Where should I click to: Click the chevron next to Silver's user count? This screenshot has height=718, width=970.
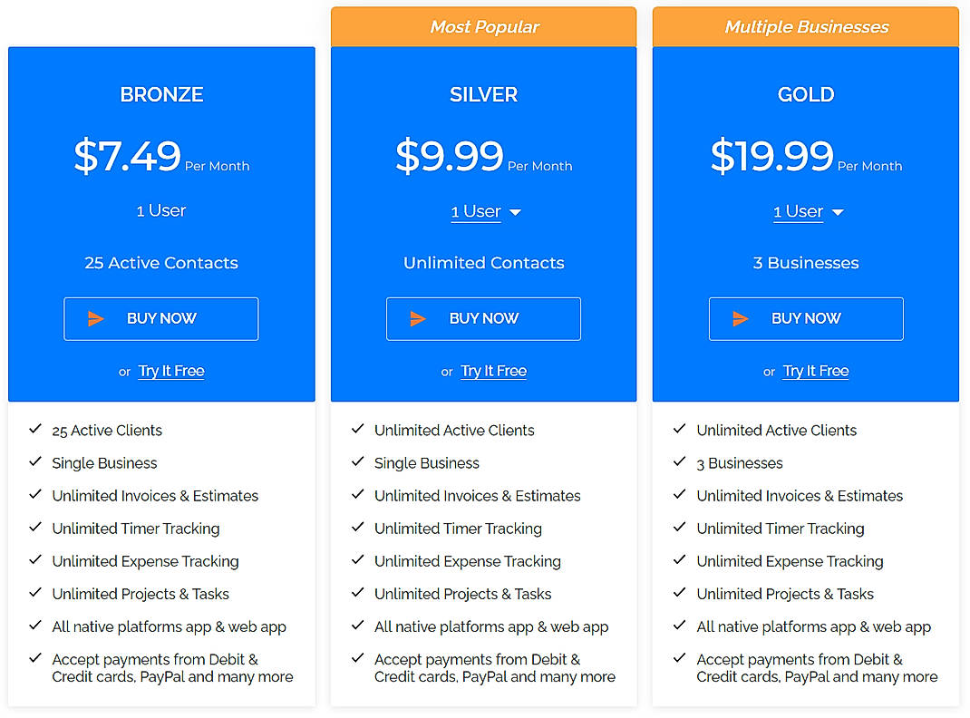coord(515,212)
